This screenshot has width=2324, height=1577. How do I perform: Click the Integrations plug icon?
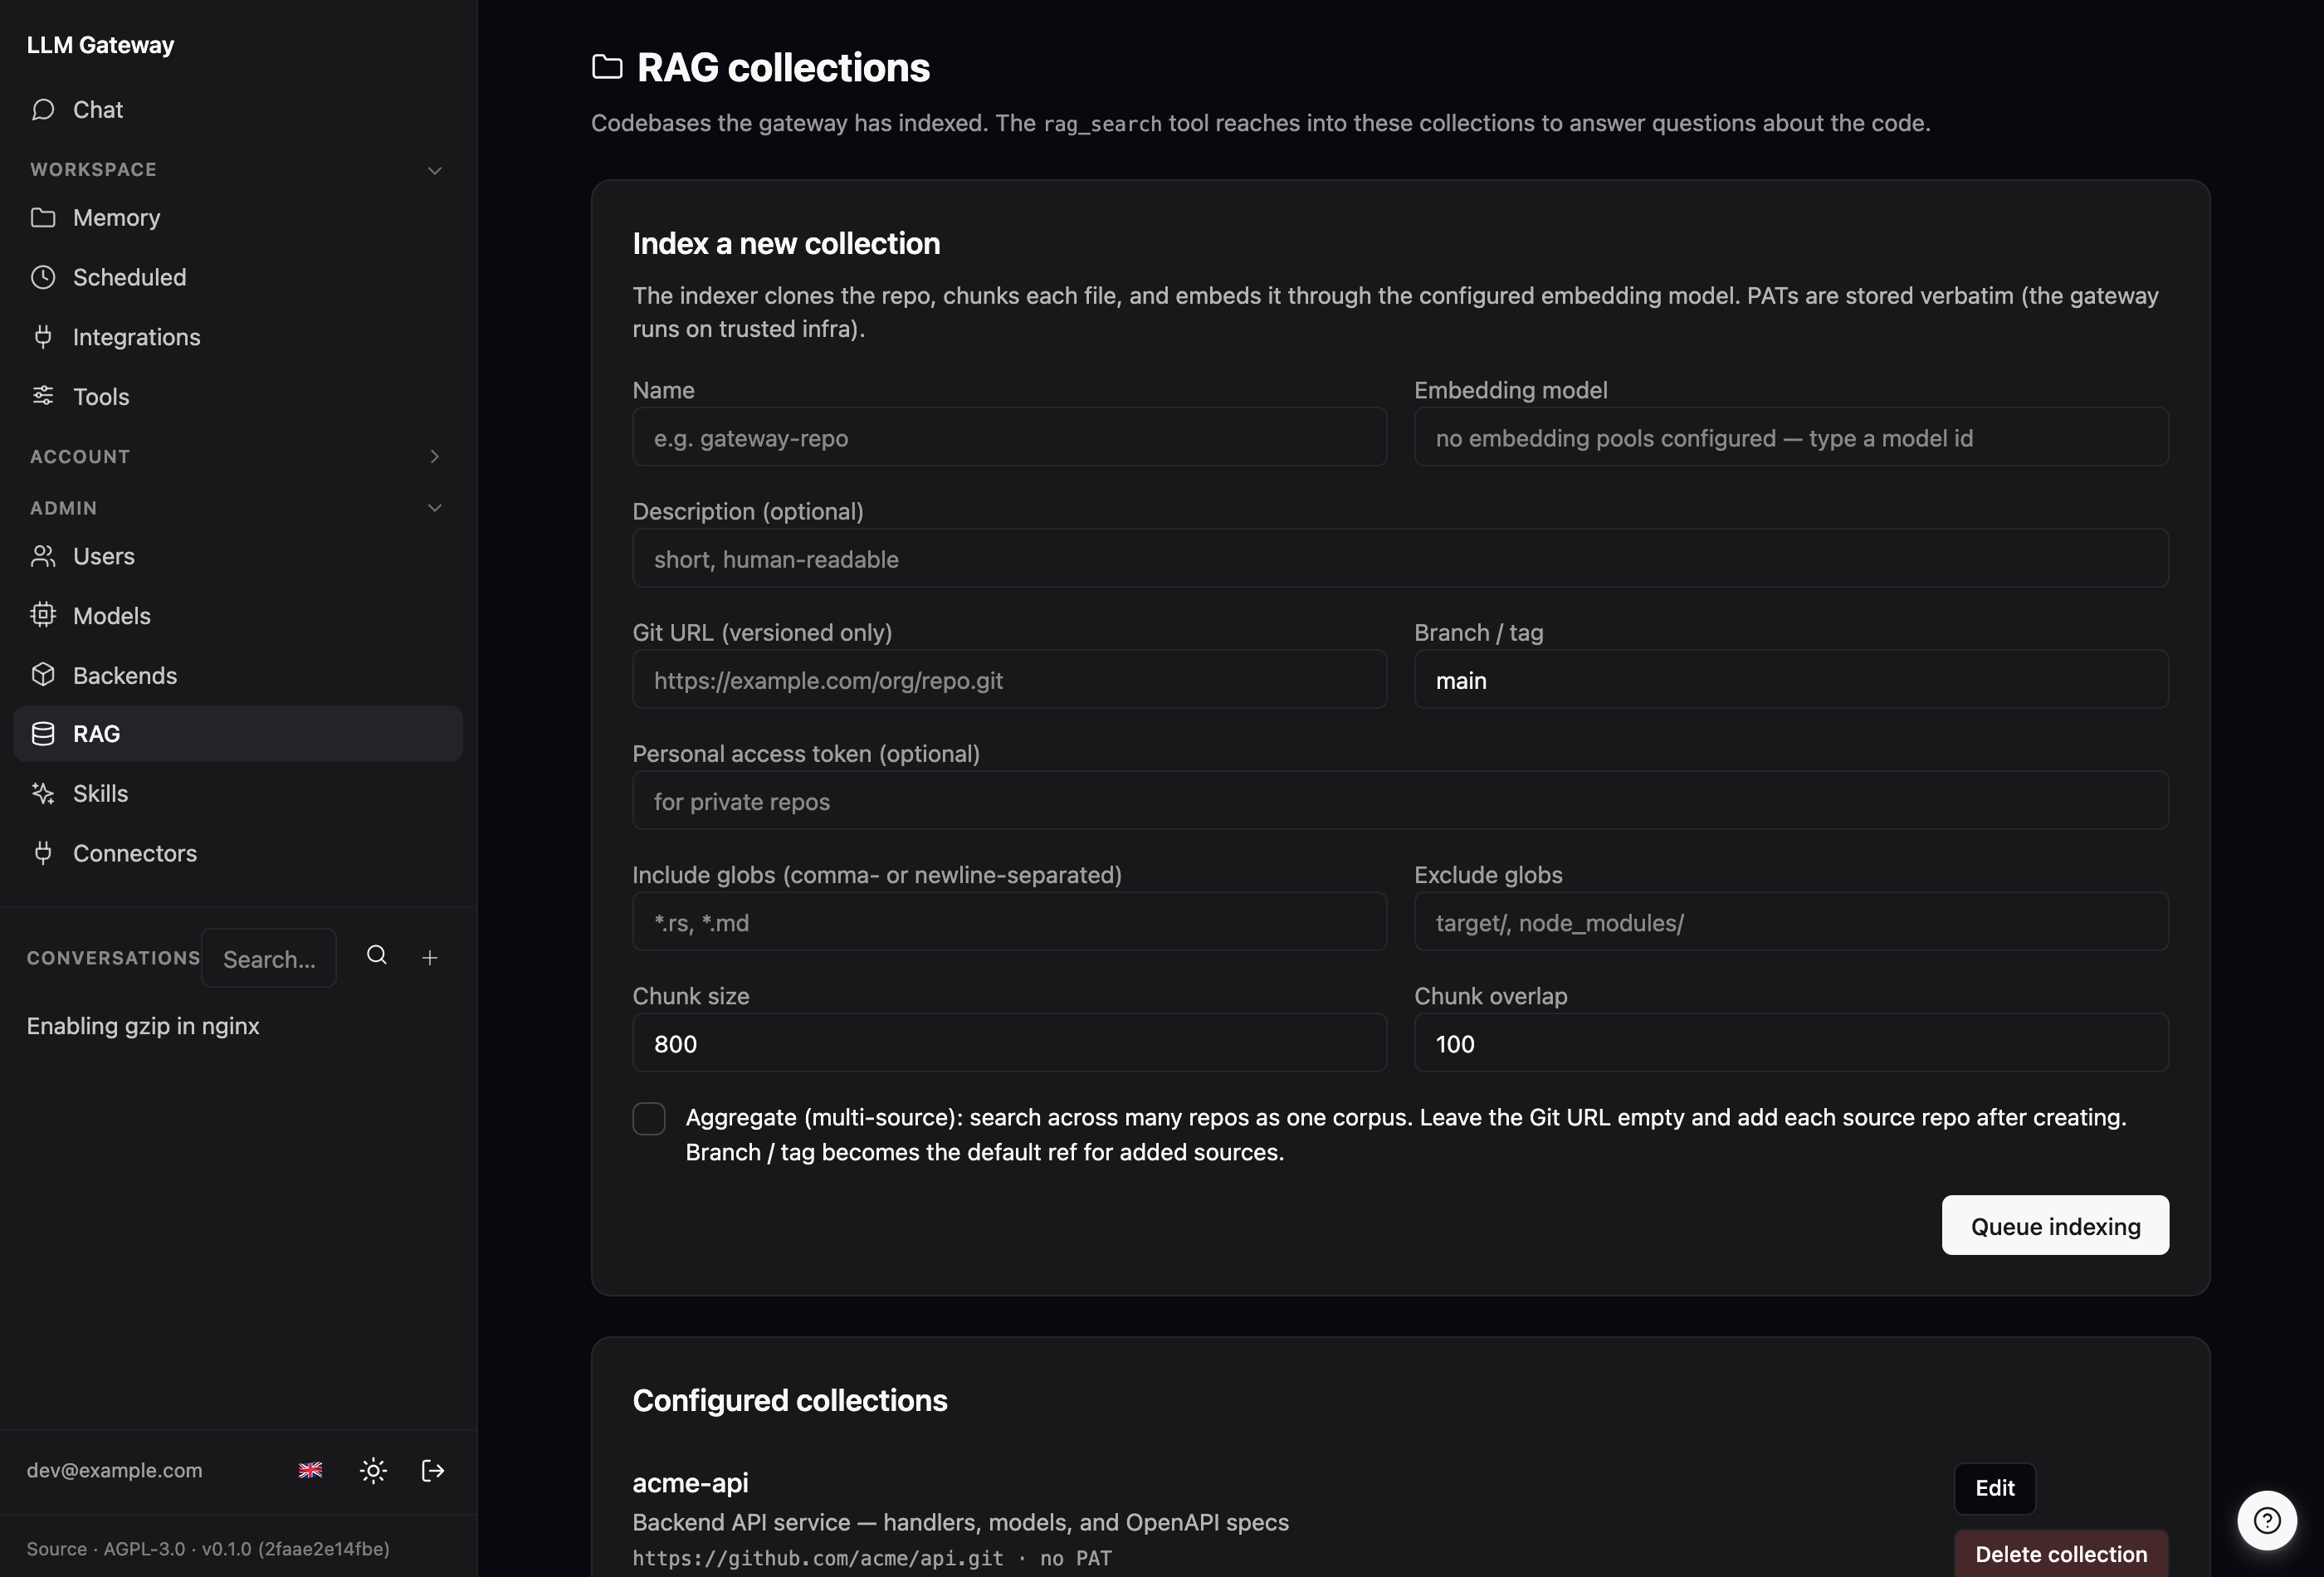tap(43, 337)
